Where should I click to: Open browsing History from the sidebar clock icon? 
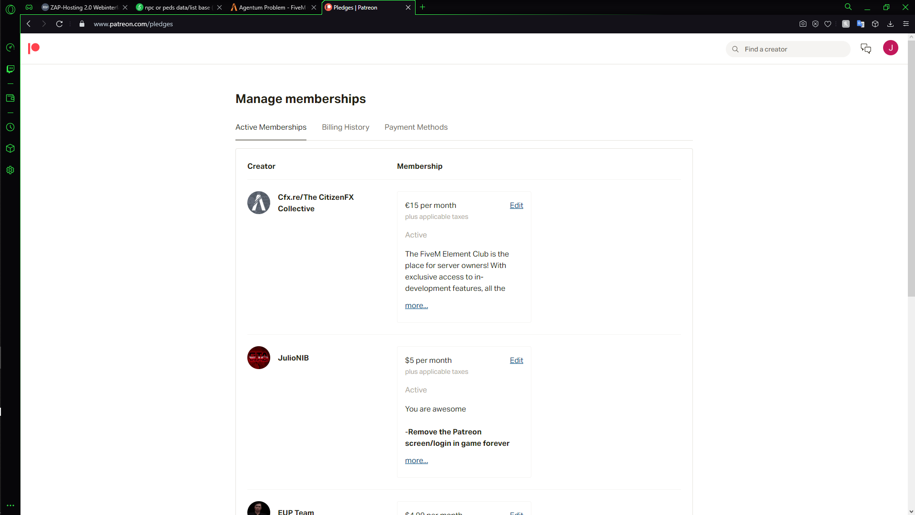[10, 127]
